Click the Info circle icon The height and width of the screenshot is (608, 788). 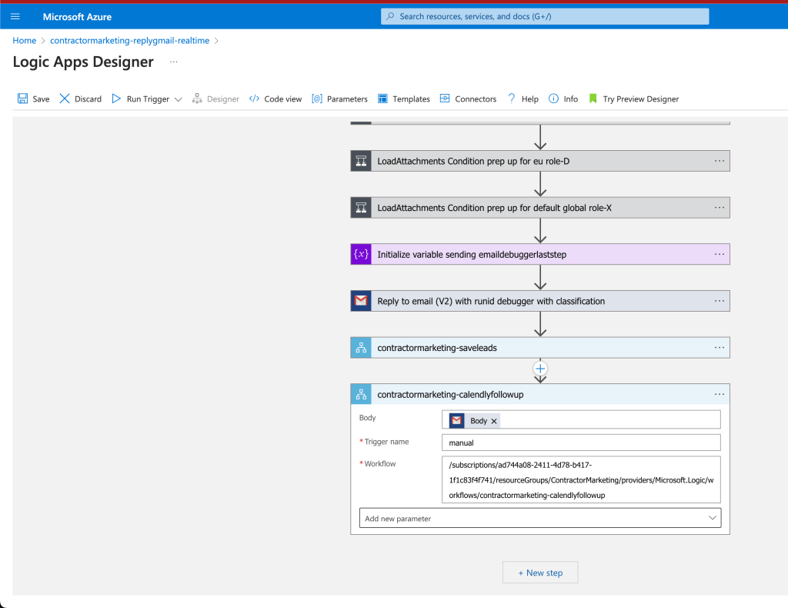(553, 99)
